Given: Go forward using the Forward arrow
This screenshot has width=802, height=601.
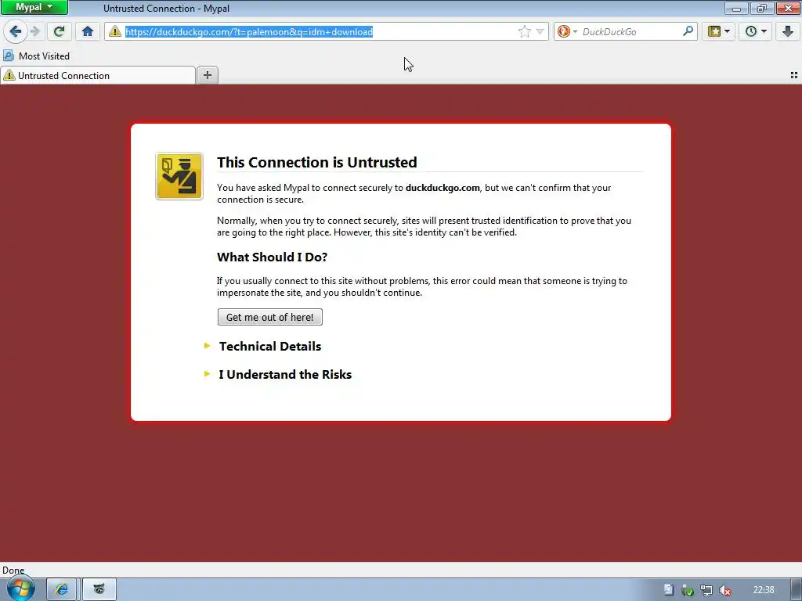Looking at the screenshot, I should (x=34, y=31).
